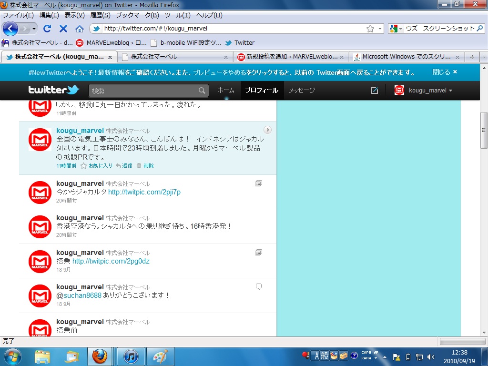Switch to the 株式会社マーベル blank page tab
488x366 pixels.
174,57
